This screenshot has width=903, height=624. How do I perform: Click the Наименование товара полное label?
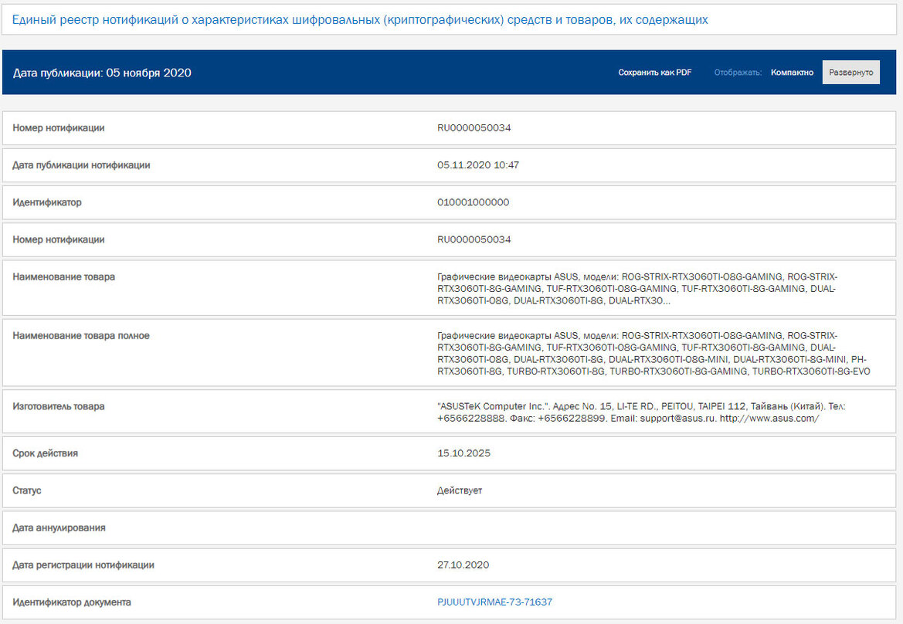[81, 336]
